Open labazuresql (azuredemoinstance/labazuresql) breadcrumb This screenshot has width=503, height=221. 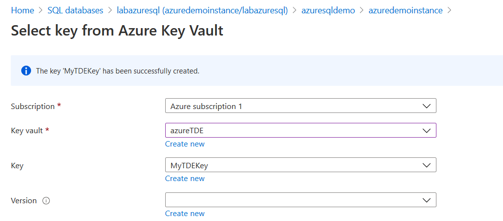pyautogui.click(x=202, y=10)
